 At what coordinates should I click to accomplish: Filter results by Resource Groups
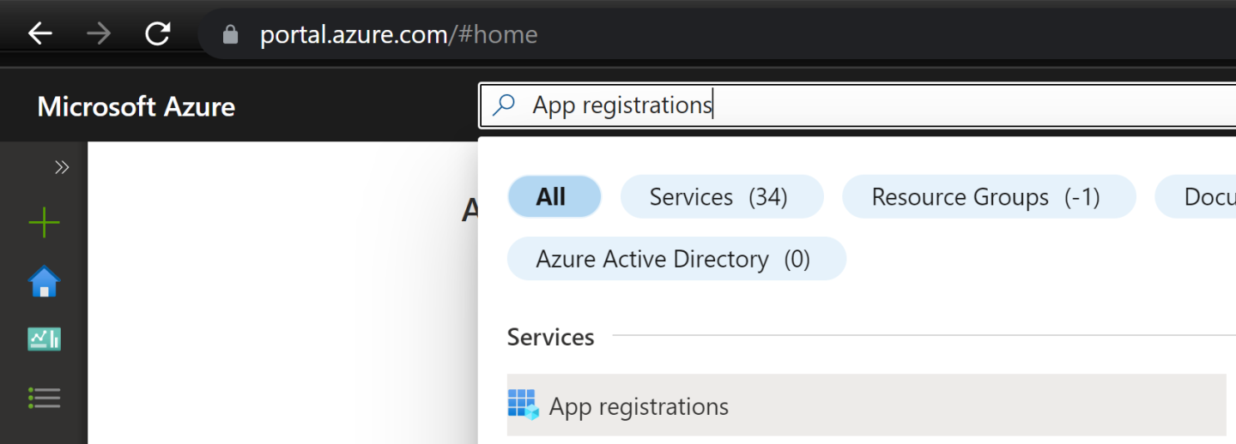[988, 197]
